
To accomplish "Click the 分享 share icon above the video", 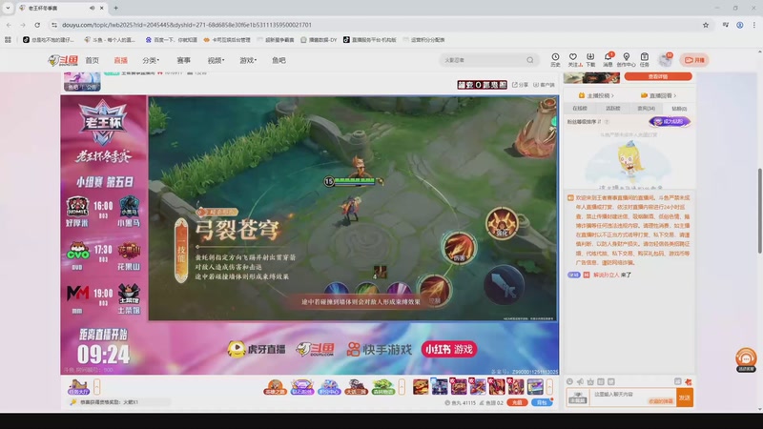I will [520, 85].
